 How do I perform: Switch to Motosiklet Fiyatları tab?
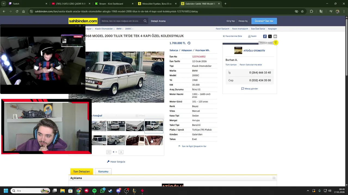(x=157, y=4)
